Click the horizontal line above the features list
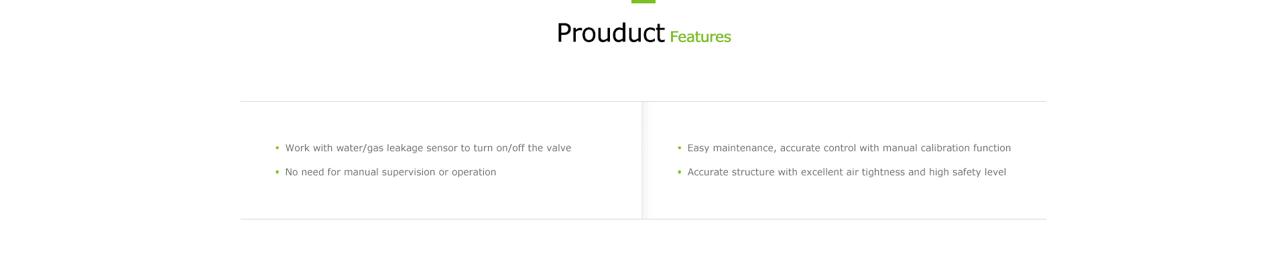 (643, 101)
